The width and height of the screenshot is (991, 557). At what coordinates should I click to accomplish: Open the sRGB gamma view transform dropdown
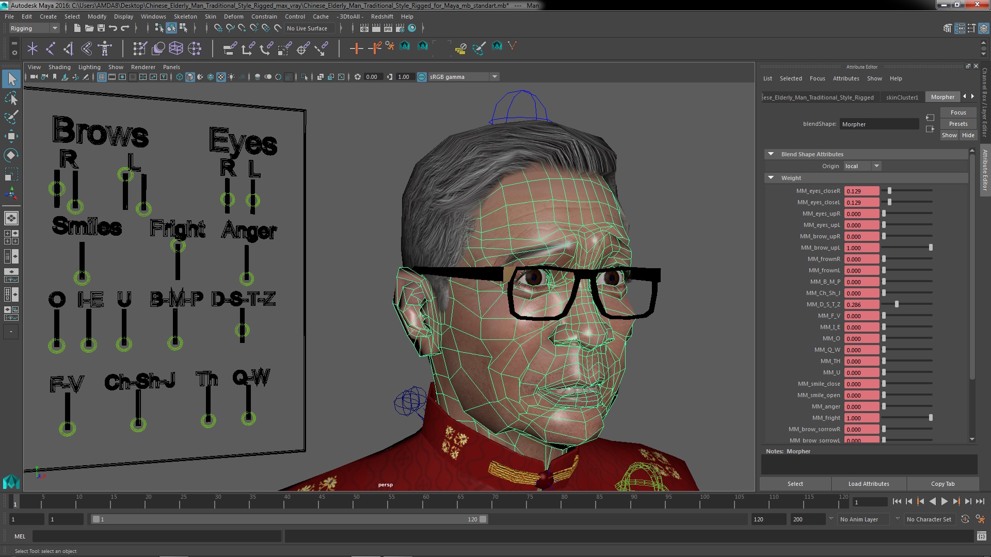point(463,77)
